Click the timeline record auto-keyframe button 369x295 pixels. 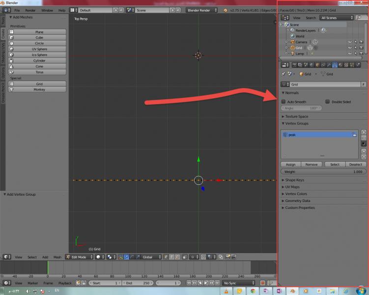pyautogui.click(x=262, y=283)
